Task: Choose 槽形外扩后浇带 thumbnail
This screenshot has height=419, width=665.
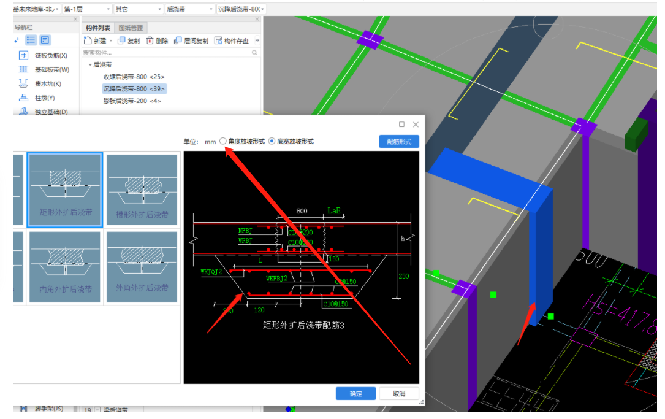Action: point(142,190)
